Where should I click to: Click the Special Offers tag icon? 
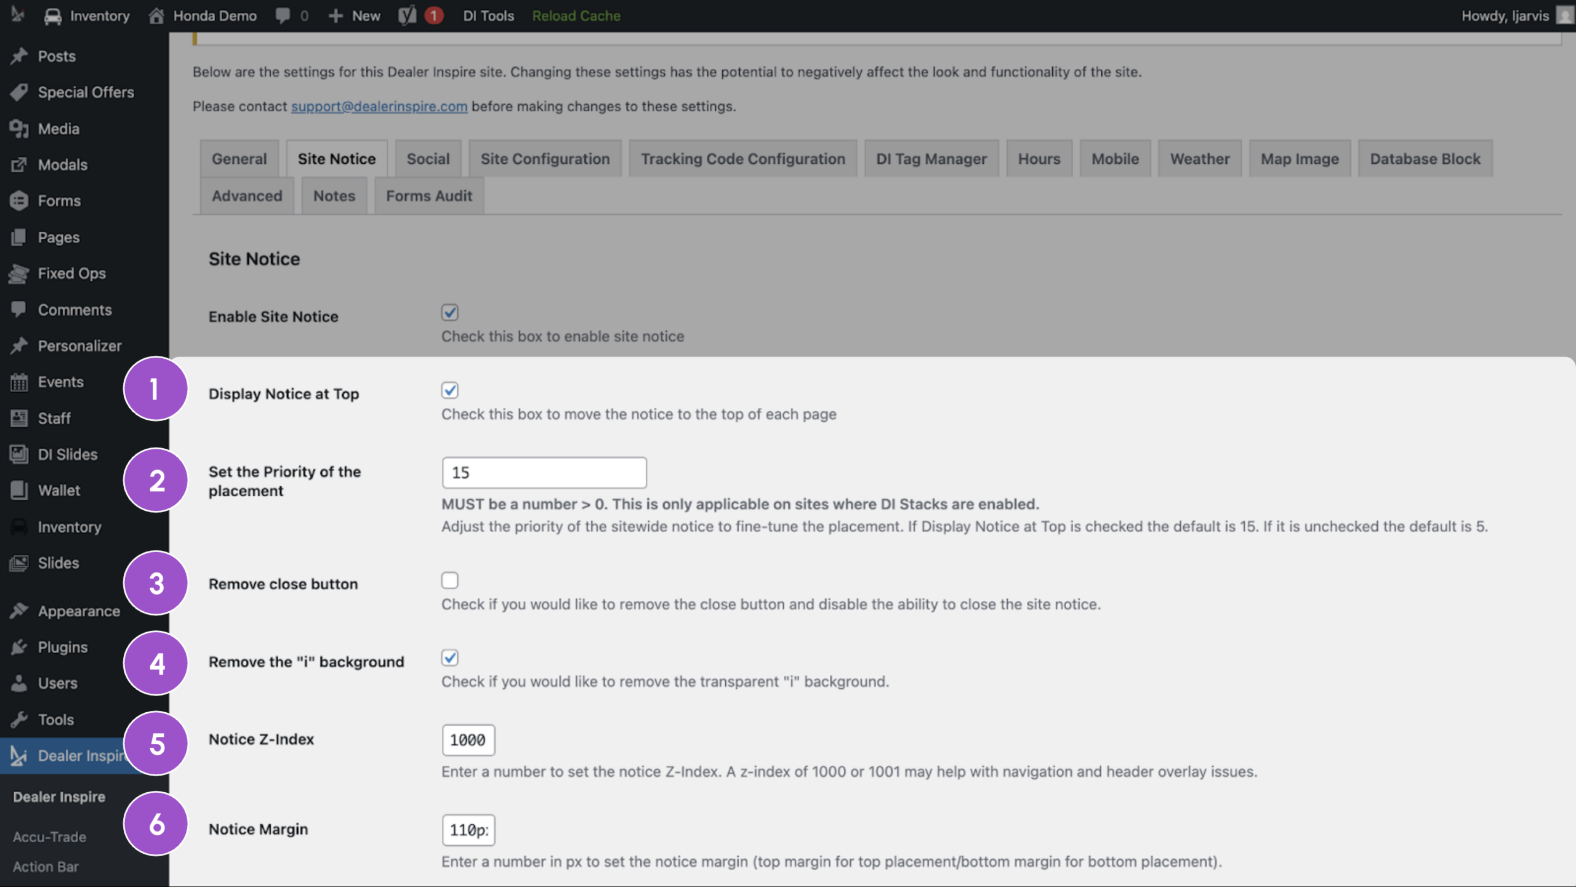tap(19, 92)
